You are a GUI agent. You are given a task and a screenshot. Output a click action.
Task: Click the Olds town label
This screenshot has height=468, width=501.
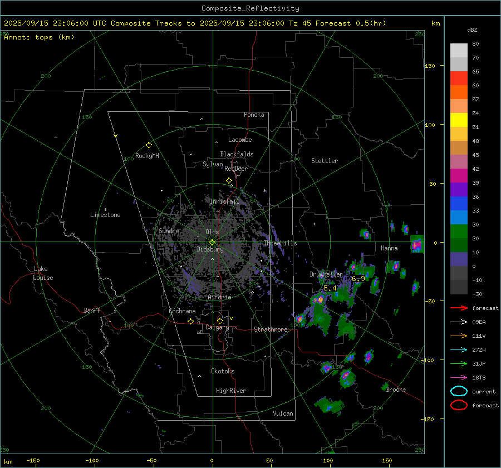212,232
